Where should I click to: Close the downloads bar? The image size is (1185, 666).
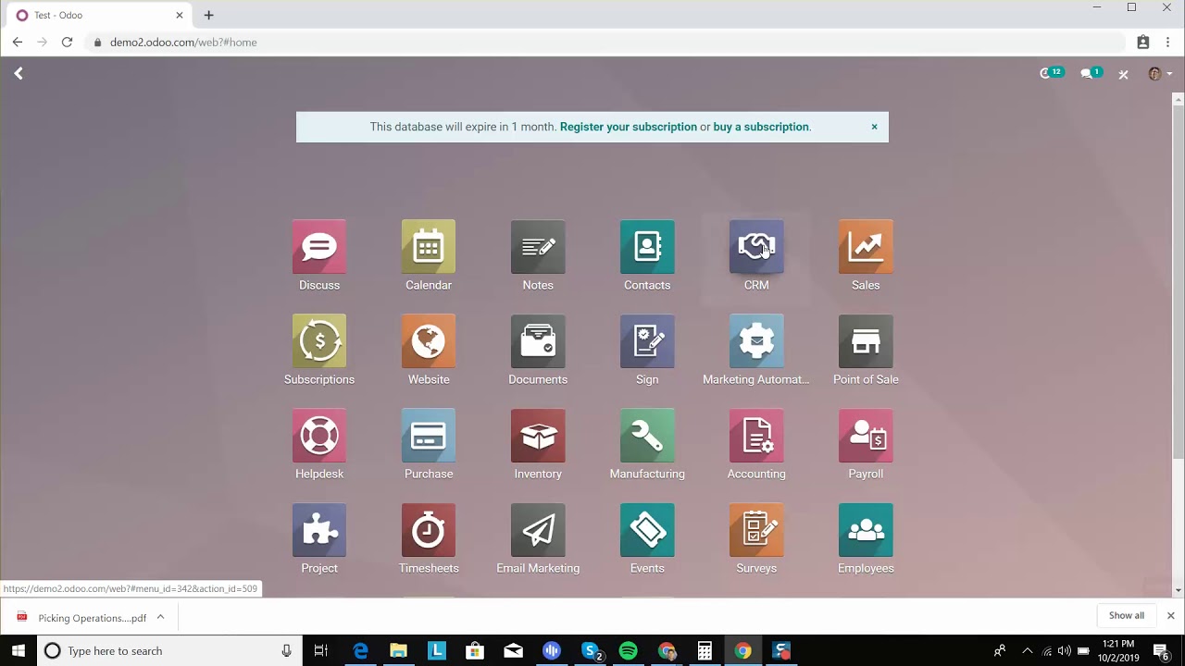click(1170, 615)
